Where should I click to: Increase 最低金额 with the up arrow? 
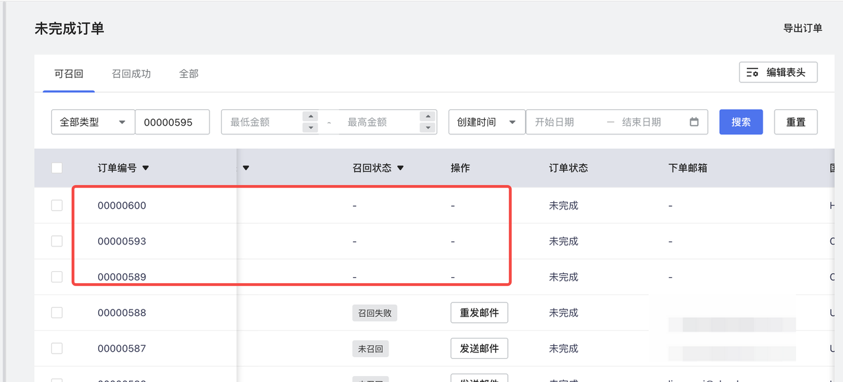point(310,117)
